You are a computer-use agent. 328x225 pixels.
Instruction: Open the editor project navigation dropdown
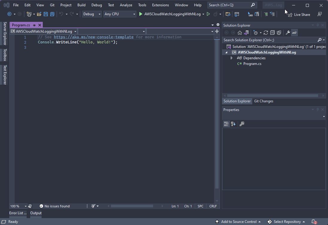(44, 31)
